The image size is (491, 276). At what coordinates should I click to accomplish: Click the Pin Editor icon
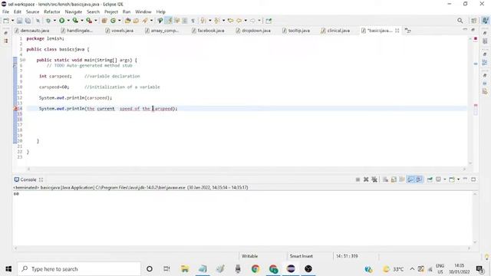[269, 21]
